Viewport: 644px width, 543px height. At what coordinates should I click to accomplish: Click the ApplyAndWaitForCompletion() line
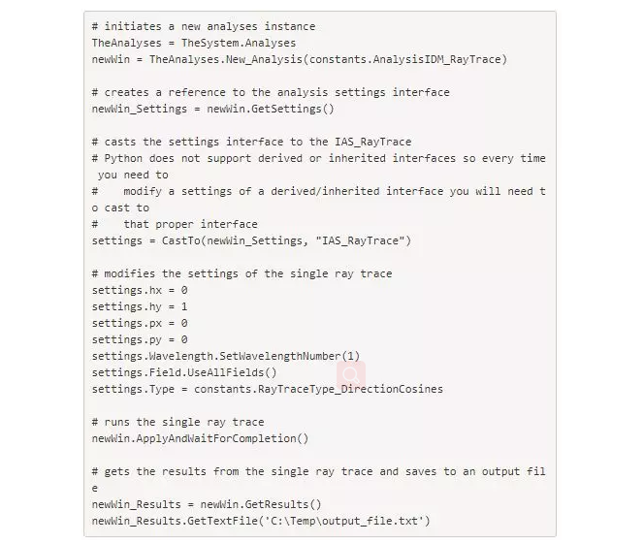pyautogui.click(x=200, y=438)
